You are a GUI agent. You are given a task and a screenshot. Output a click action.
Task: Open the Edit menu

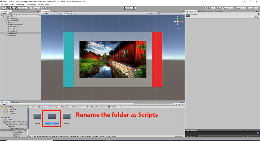7,5
